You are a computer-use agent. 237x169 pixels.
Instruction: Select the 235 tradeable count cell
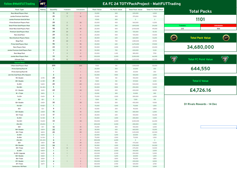coord(182,28)
